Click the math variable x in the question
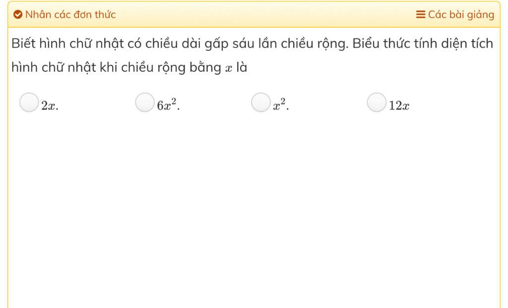The height and width of the screenshot is (308, 508). [229, 68]
